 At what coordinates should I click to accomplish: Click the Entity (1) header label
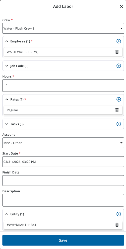17,214
